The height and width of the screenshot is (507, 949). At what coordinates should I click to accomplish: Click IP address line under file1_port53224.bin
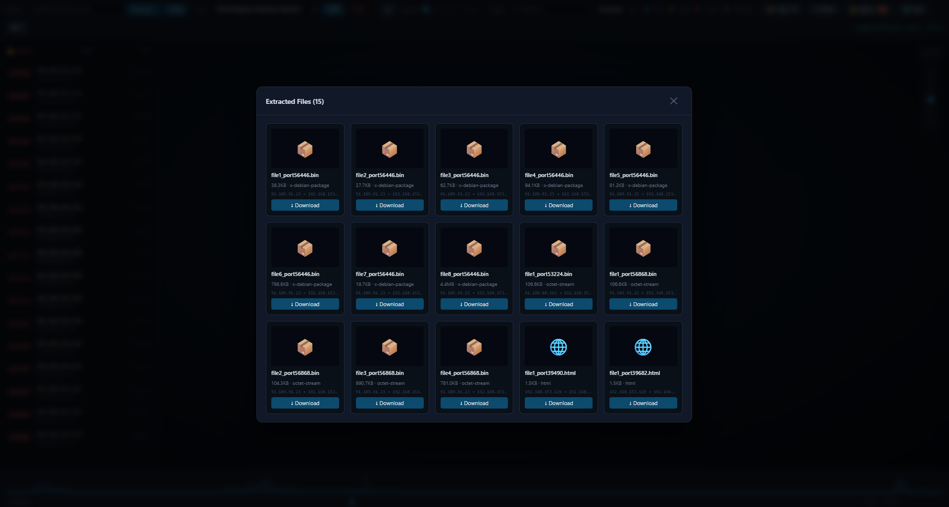(x=558, y=293)
